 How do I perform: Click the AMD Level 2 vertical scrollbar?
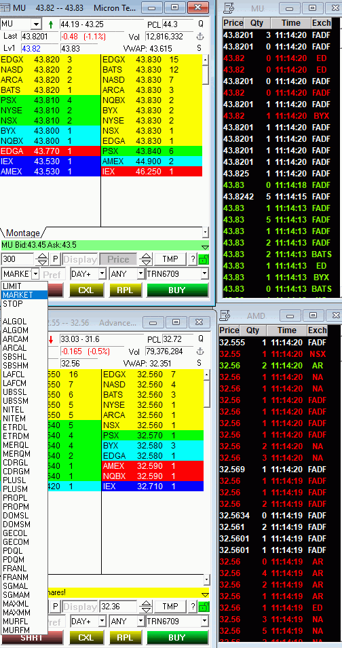pos(207,471)
